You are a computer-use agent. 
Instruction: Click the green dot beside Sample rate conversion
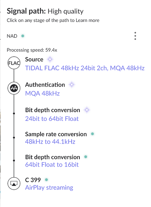click(x=93, y=134)
